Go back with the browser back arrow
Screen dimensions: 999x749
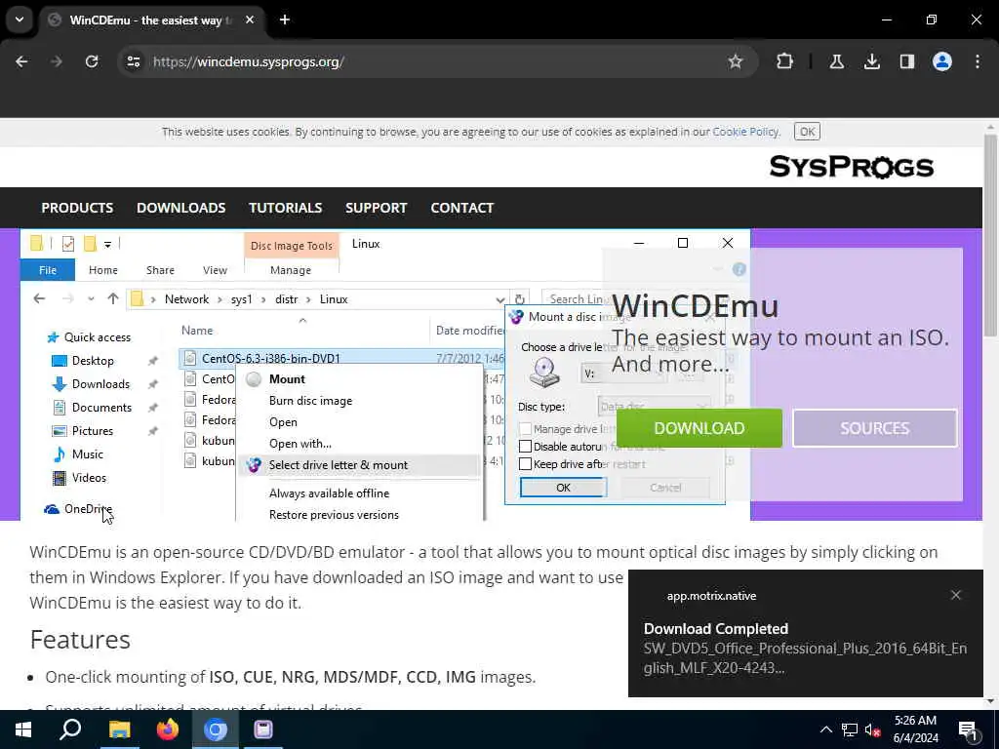click(x=21, y=61)
